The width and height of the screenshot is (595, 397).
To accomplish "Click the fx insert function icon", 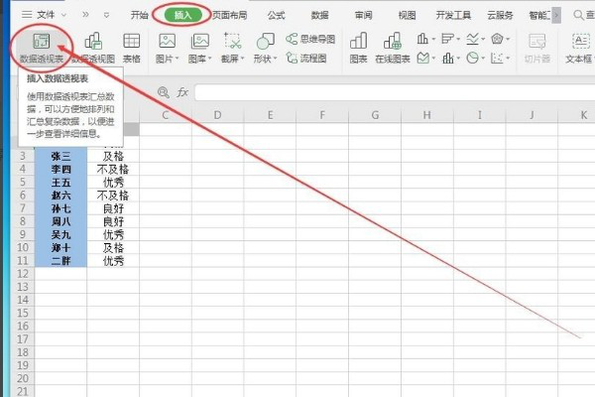I will click(182, 92).
